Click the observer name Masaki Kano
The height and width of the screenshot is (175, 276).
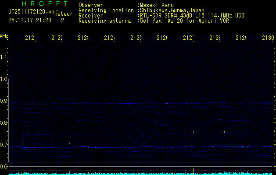(x=157, y=5)
